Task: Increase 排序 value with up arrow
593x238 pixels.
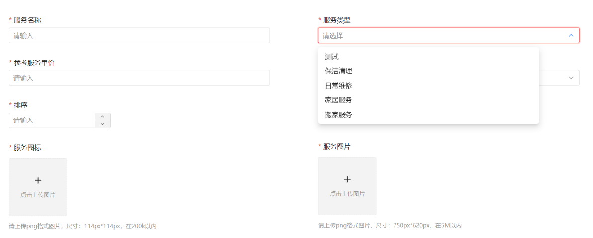Action: tap(102, 117)
